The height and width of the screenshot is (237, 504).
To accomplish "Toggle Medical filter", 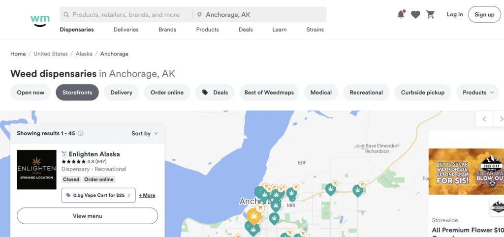I will pyautogui.click(x=321, y=92).
